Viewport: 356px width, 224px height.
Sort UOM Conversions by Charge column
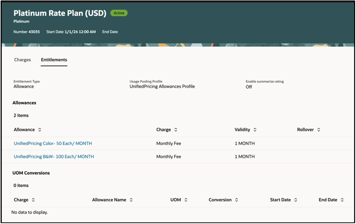point(33,200)
